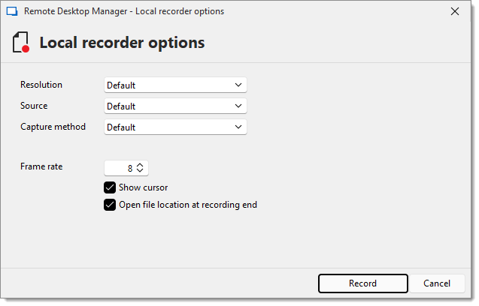
Task: Close the Local recorder options window
Action: tap(455, 11)
